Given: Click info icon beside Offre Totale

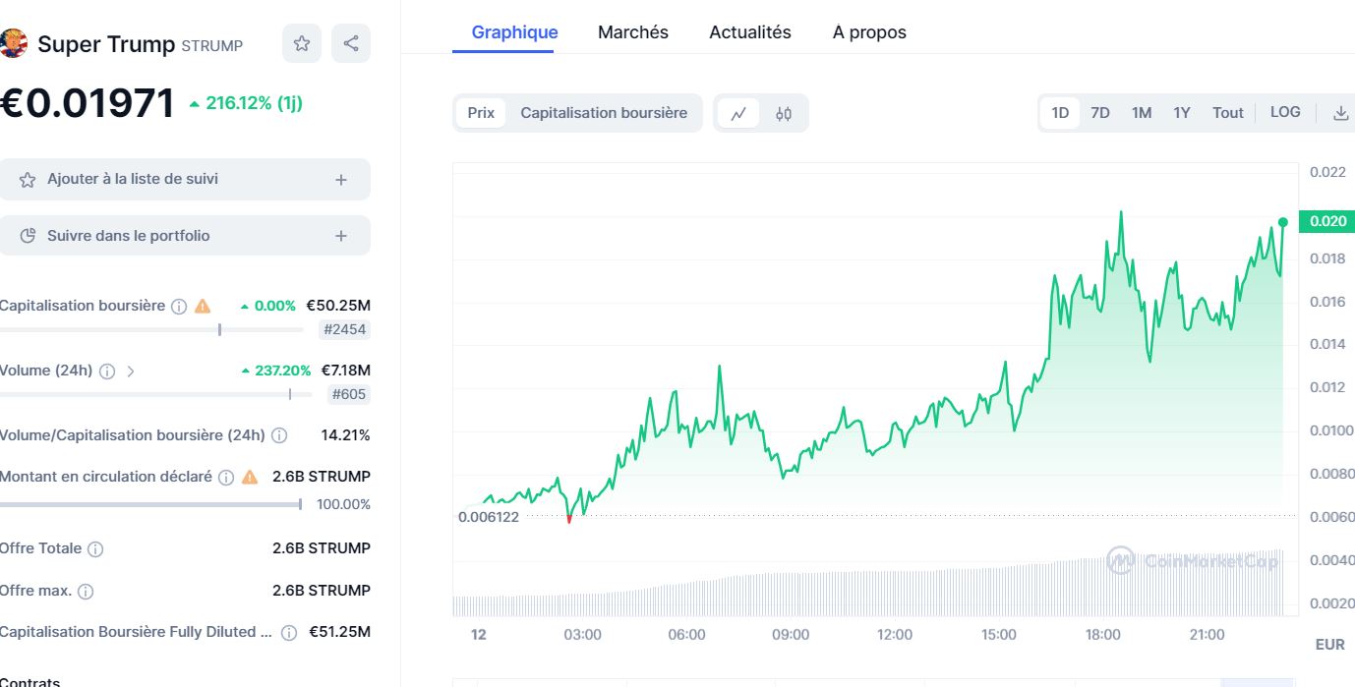Looking at the screenshot, I should [95, 549].
